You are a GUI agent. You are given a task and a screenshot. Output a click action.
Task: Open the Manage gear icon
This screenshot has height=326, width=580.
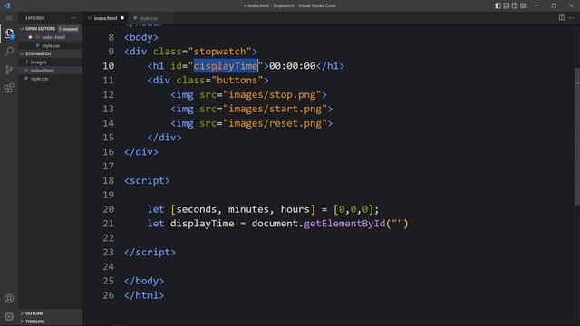click(9, 316)
